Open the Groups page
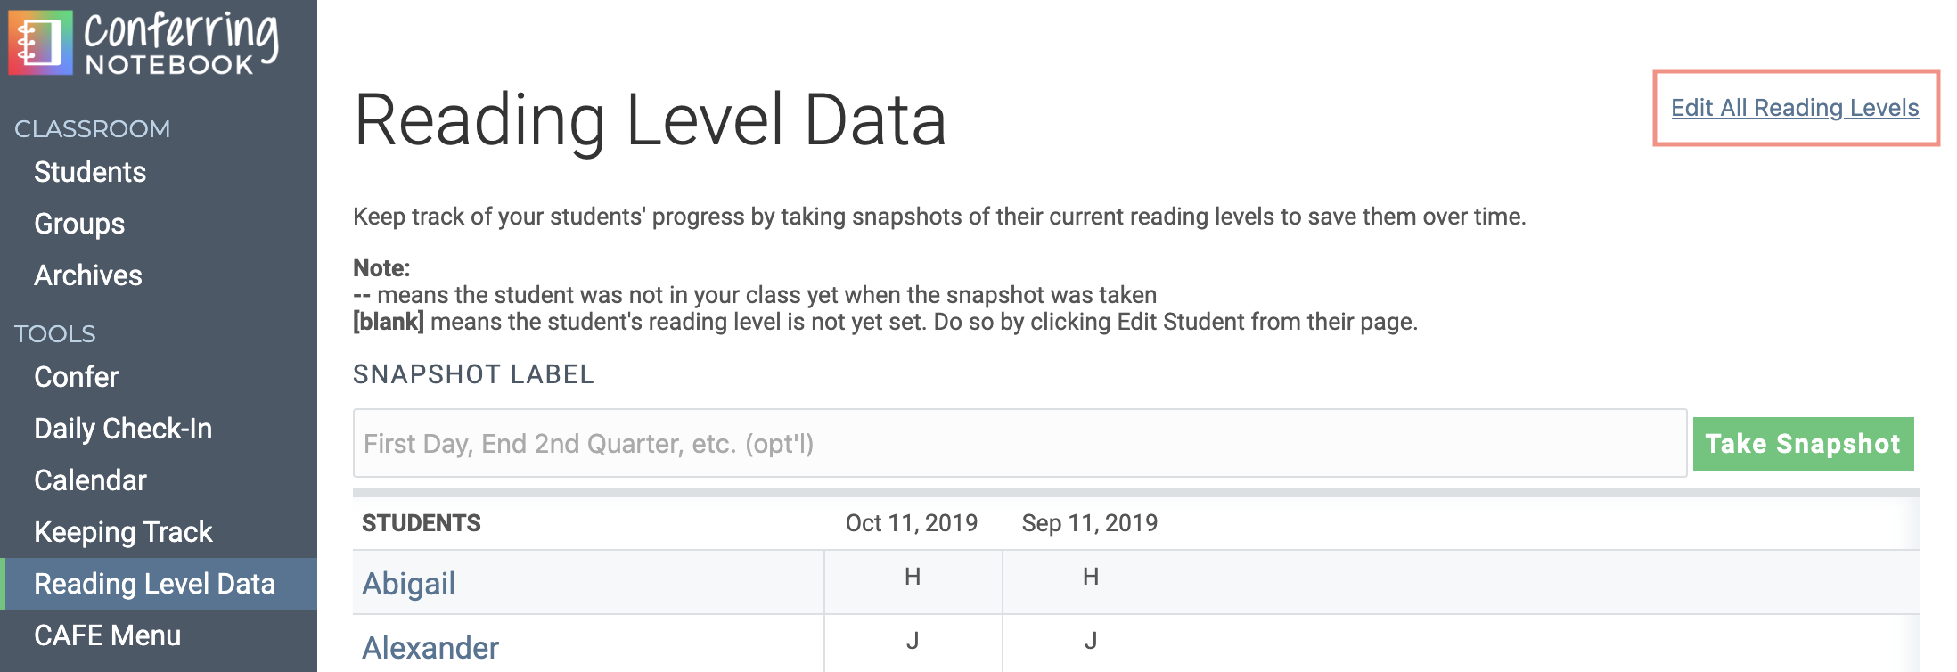 click(x=78, y=224)
